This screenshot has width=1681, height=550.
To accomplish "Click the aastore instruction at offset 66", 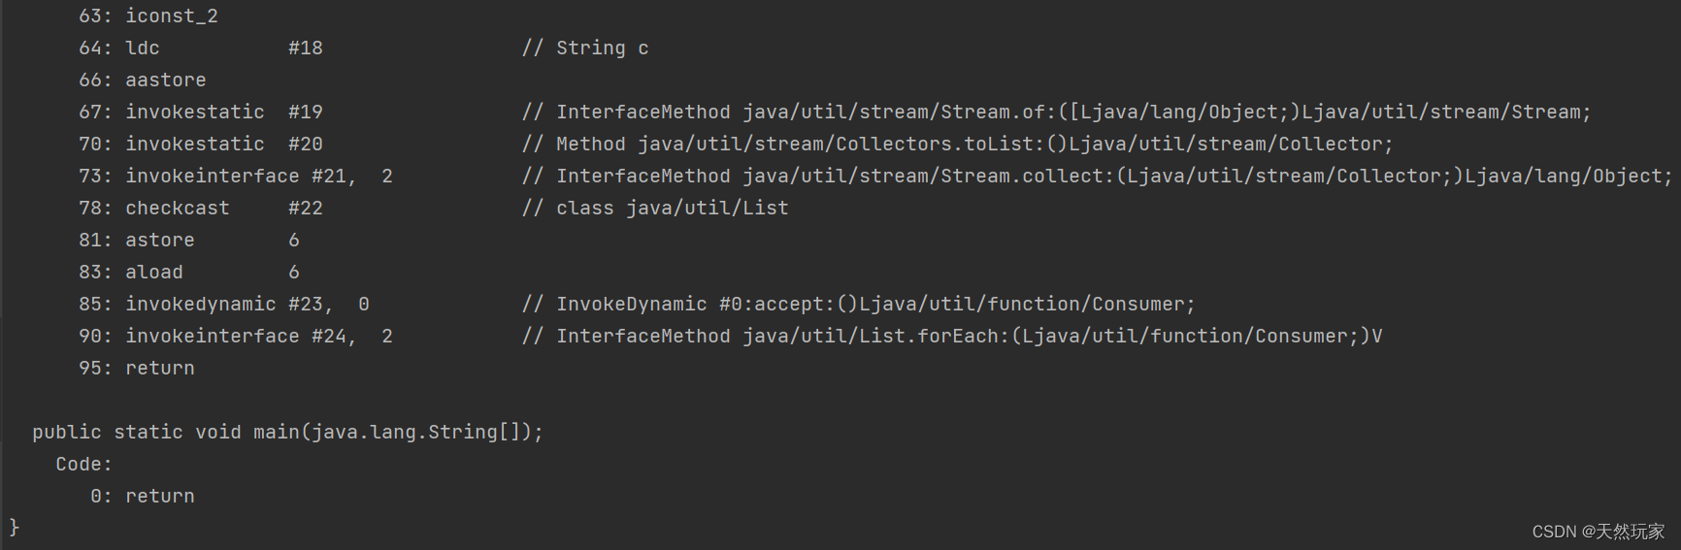I will pos(165,81).
